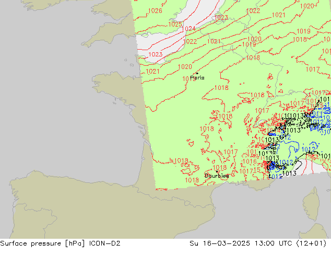
Task: Click the black 1013 label on Mediterranean coast
Action: [290, 173]
